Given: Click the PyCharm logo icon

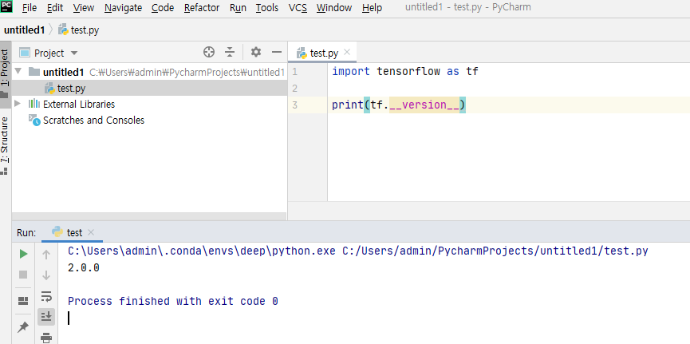Looking at the screenshot, I should coord(6,6).
